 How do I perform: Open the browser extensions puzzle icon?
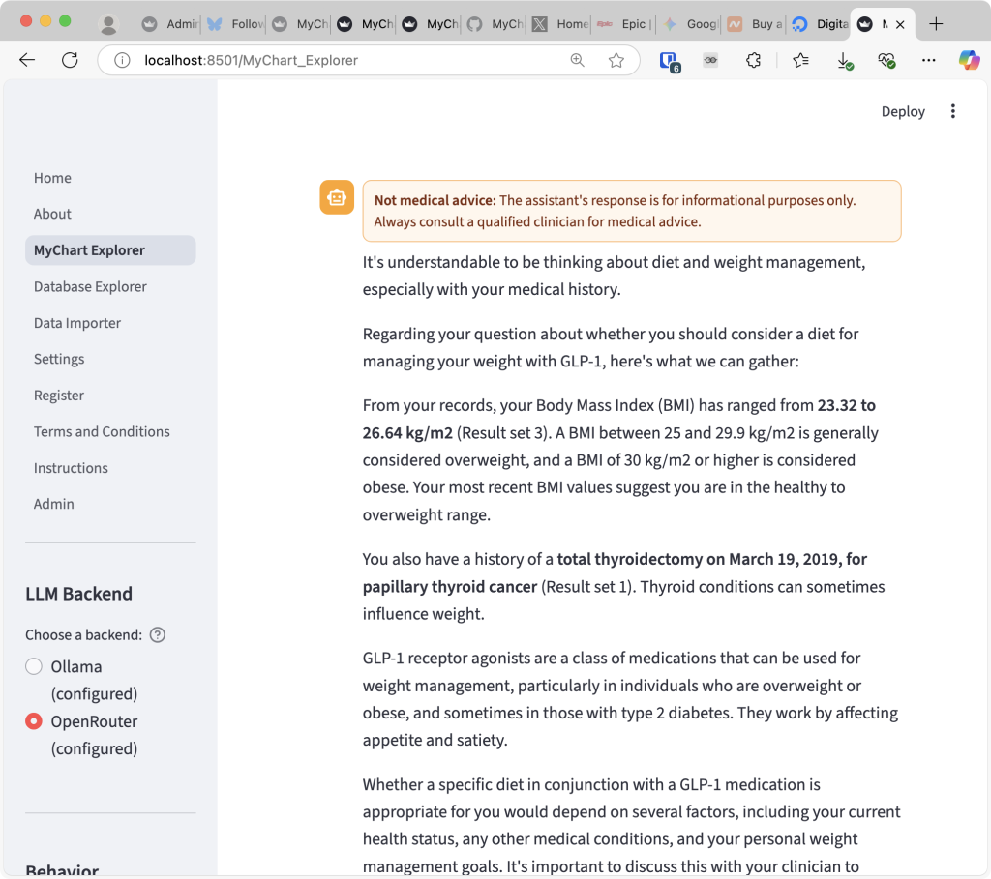[753, 60]
